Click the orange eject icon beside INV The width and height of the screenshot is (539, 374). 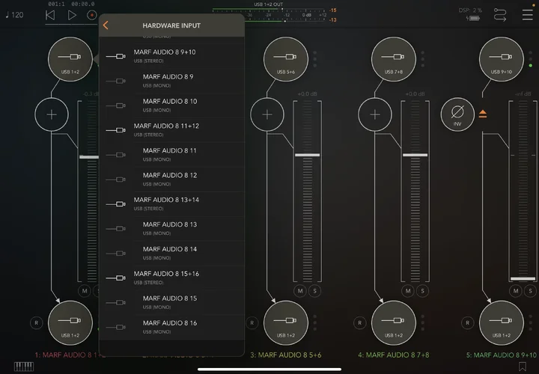[x=483, y=114]
